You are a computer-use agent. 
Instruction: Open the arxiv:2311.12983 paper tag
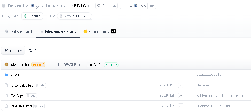[74, 16]
